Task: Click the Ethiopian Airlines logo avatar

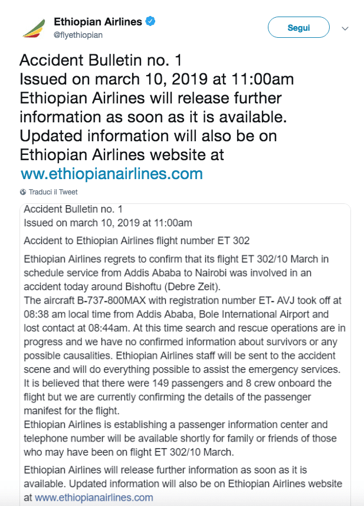Action: point(32,26)
